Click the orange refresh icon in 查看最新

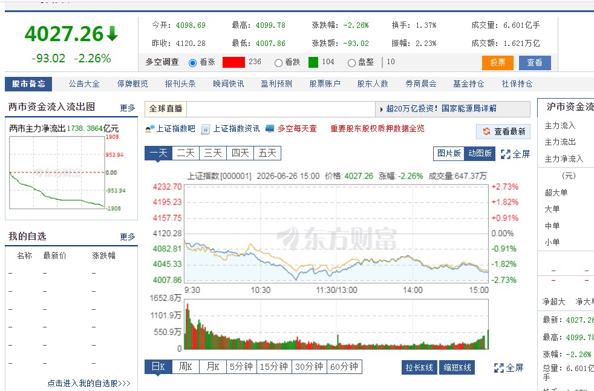tap(486, 131)
